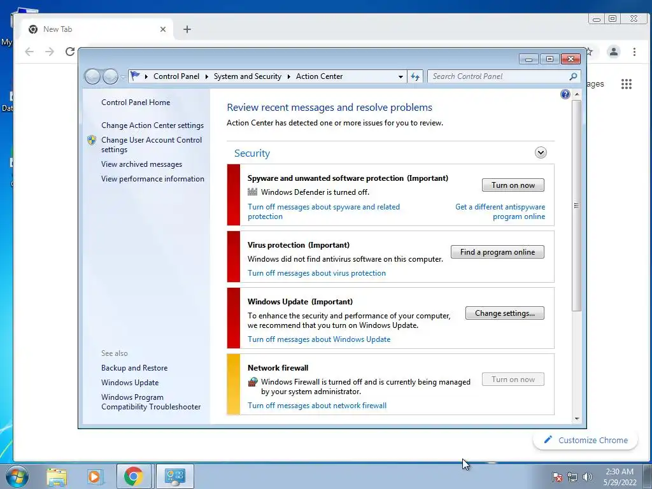Click the refresh button beside the address bar
This screenshot has height=489, width=652.
[415, 76]
